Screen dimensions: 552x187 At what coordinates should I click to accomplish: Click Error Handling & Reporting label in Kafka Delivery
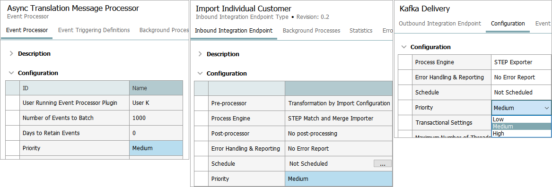tap(449, 77)
